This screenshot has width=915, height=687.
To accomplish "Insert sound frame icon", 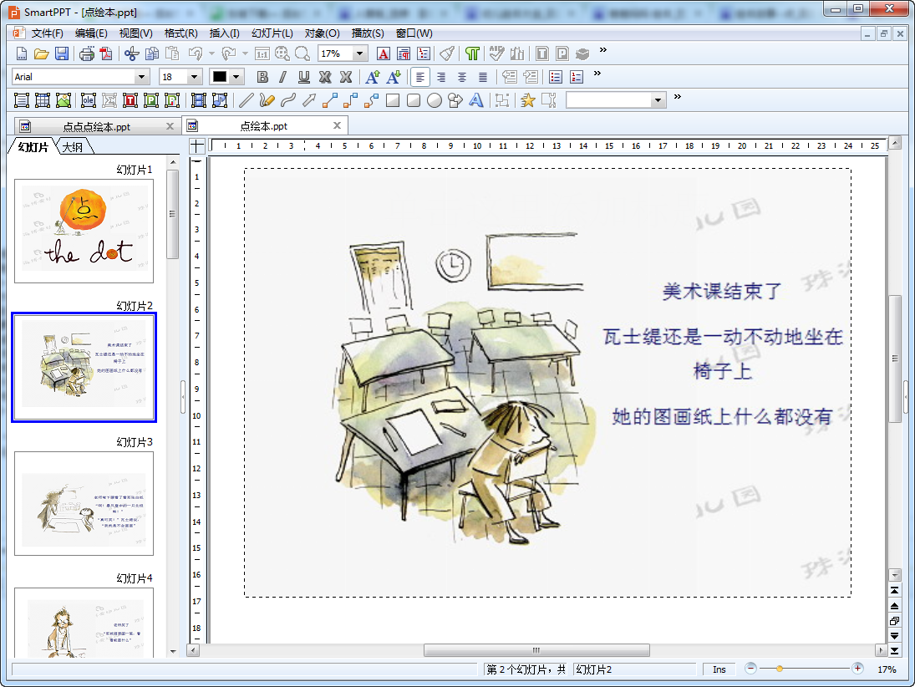I will click(x=220, y=100).
